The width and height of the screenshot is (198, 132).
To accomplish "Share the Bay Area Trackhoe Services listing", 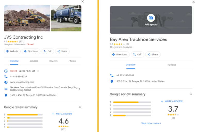I will click(153, 54).
